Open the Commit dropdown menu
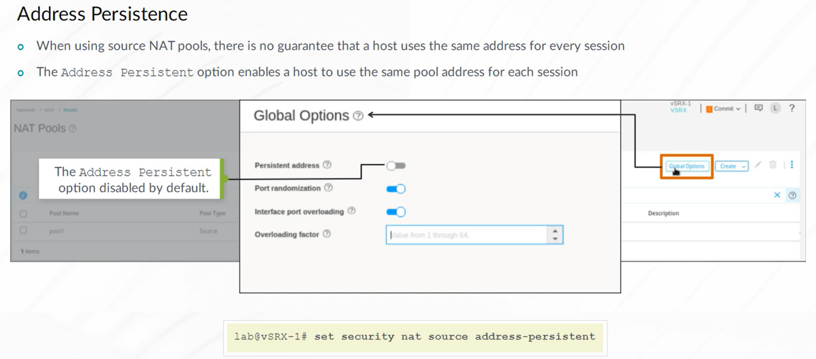Image resolution: width=816 pixels, height=359 pixels. point(723,109)
